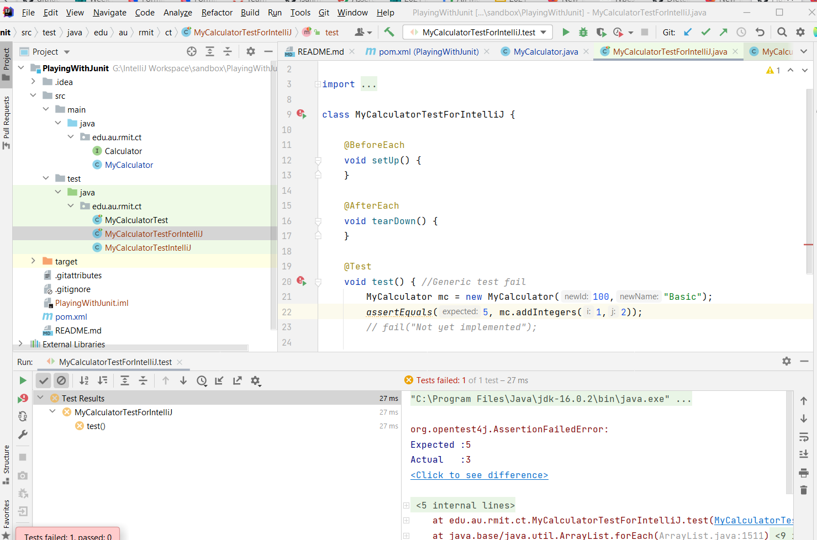Toggle Show Passed tests checkmark button

tap(44, 380)
